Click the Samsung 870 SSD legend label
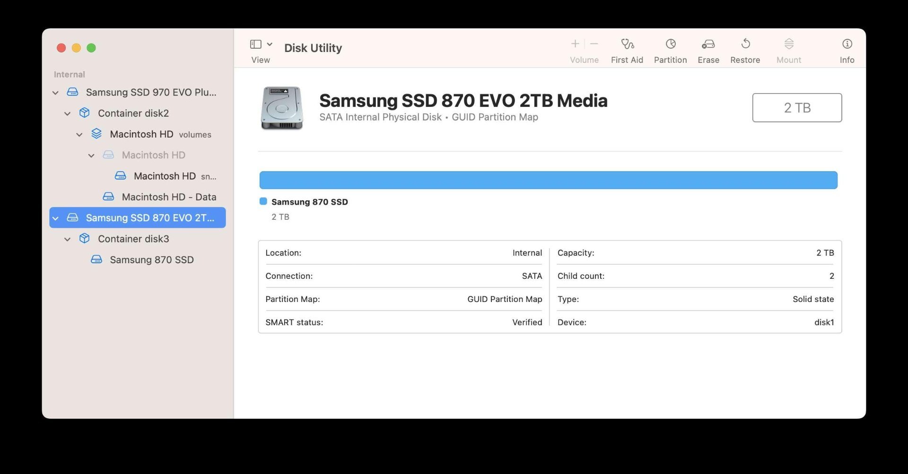 309,202
